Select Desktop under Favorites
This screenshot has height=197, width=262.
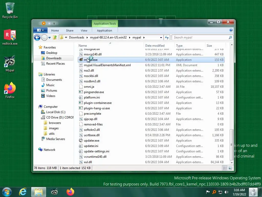(x=52, y=53)
